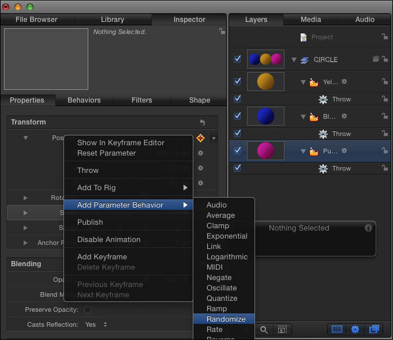This screenshot has width=393, height=340.
Task: Toggle the lock on the CIRCLE group
Action: point(385,59)
